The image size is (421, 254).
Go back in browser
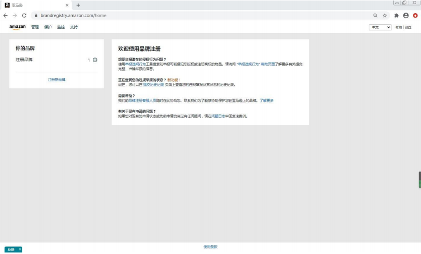[6, 16]
